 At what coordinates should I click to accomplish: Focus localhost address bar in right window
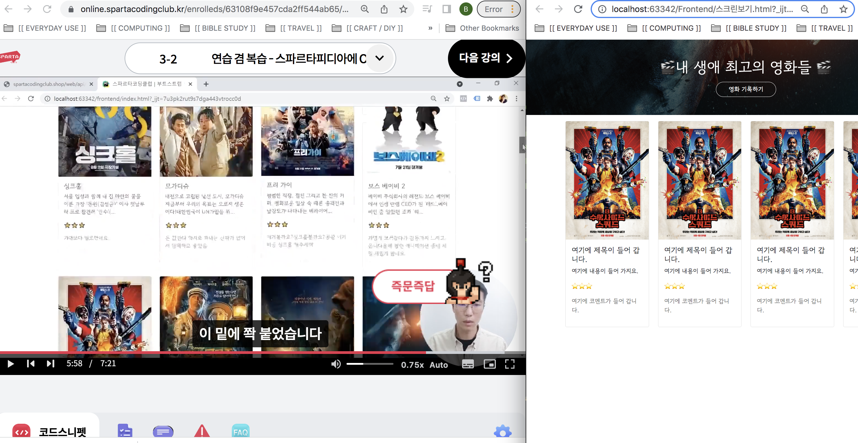click(x=702, y=9)
